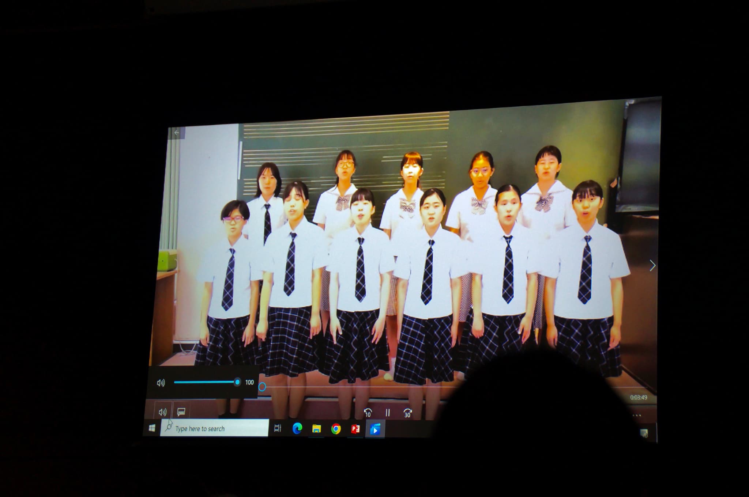The height and width of the screenshot is (497, 749).
Task: Open the Action Center notifications icon
Action: click(644, 433)
